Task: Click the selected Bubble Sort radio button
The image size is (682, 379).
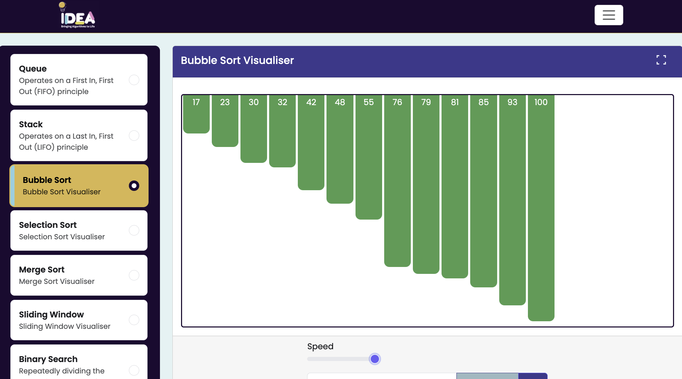Action: coord(134,186)
